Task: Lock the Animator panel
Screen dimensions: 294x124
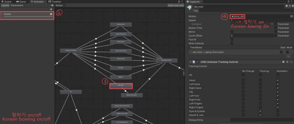Action: click(179, 1)
